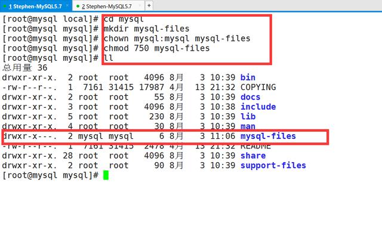Click the 'support-files' directory name

(273, 165)
